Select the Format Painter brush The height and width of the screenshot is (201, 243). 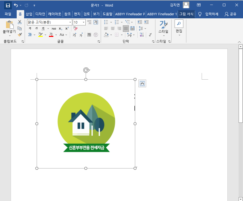(x=20, y=34)
